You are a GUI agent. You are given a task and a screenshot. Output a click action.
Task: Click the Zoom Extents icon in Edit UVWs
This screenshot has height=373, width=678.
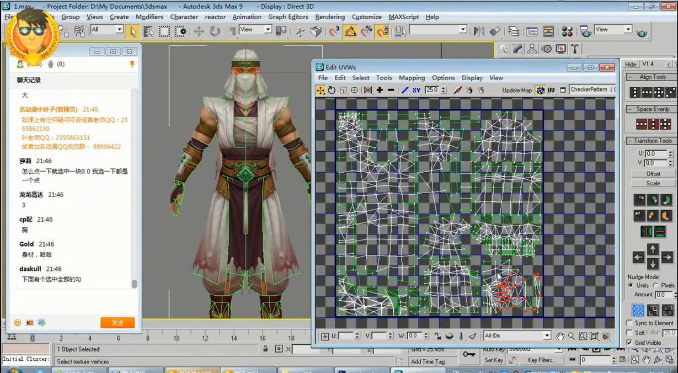(594, 335)
